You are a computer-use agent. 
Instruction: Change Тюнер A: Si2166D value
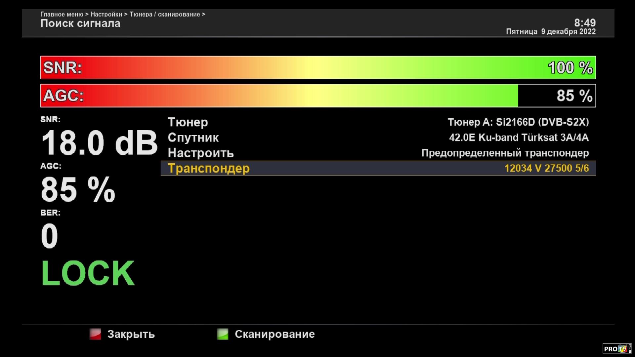(518, 122)
